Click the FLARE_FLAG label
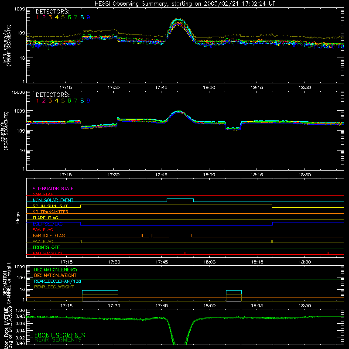This screenshot has height=349, width=349. coord(45,218)
